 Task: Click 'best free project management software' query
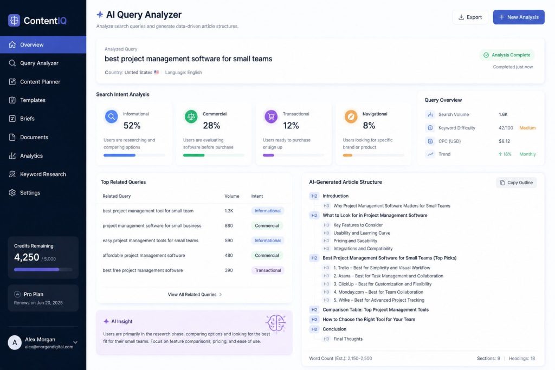coord(143,270)
